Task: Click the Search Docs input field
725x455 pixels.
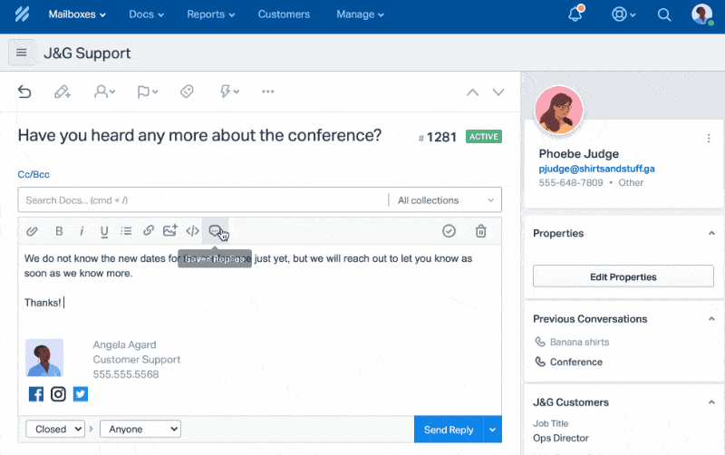Action: (201, 200)
